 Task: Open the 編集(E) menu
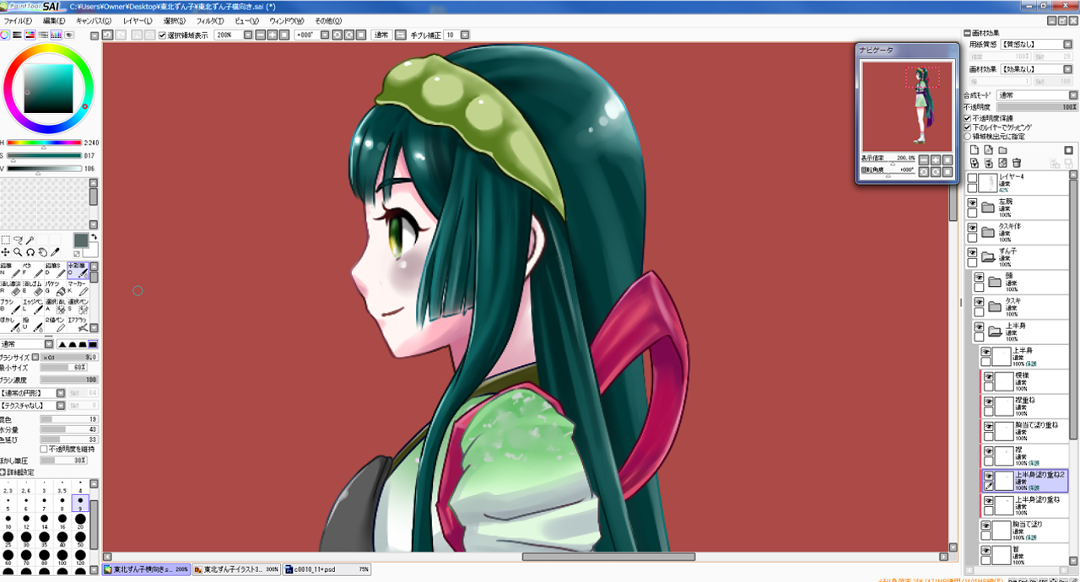(x=54, y=19)
